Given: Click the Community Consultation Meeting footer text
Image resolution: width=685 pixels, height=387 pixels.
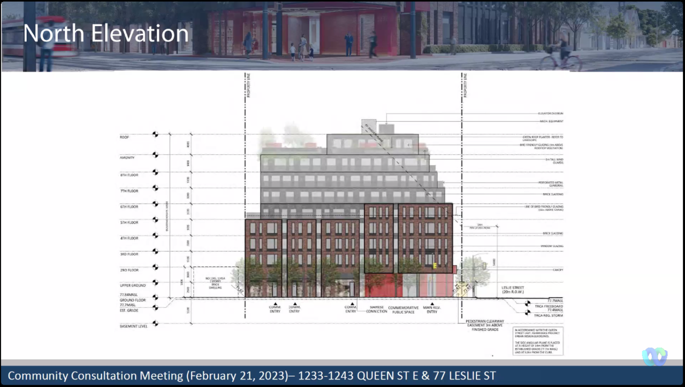Looking at the screenshot, I should (x=252, y=376).
